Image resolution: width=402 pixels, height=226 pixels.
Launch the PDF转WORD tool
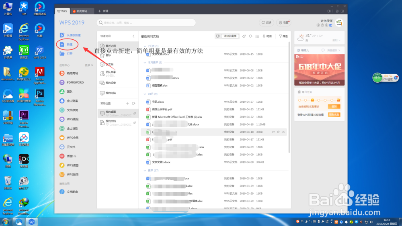click(x=72, y=82)
